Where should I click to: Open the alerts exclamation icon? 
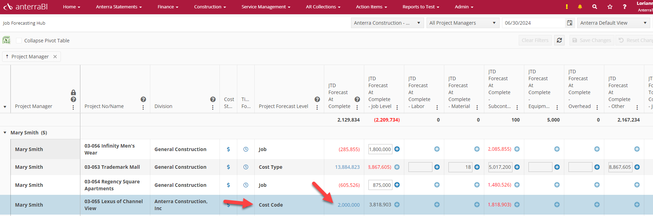pyautogui.click(x=567, y=7)
